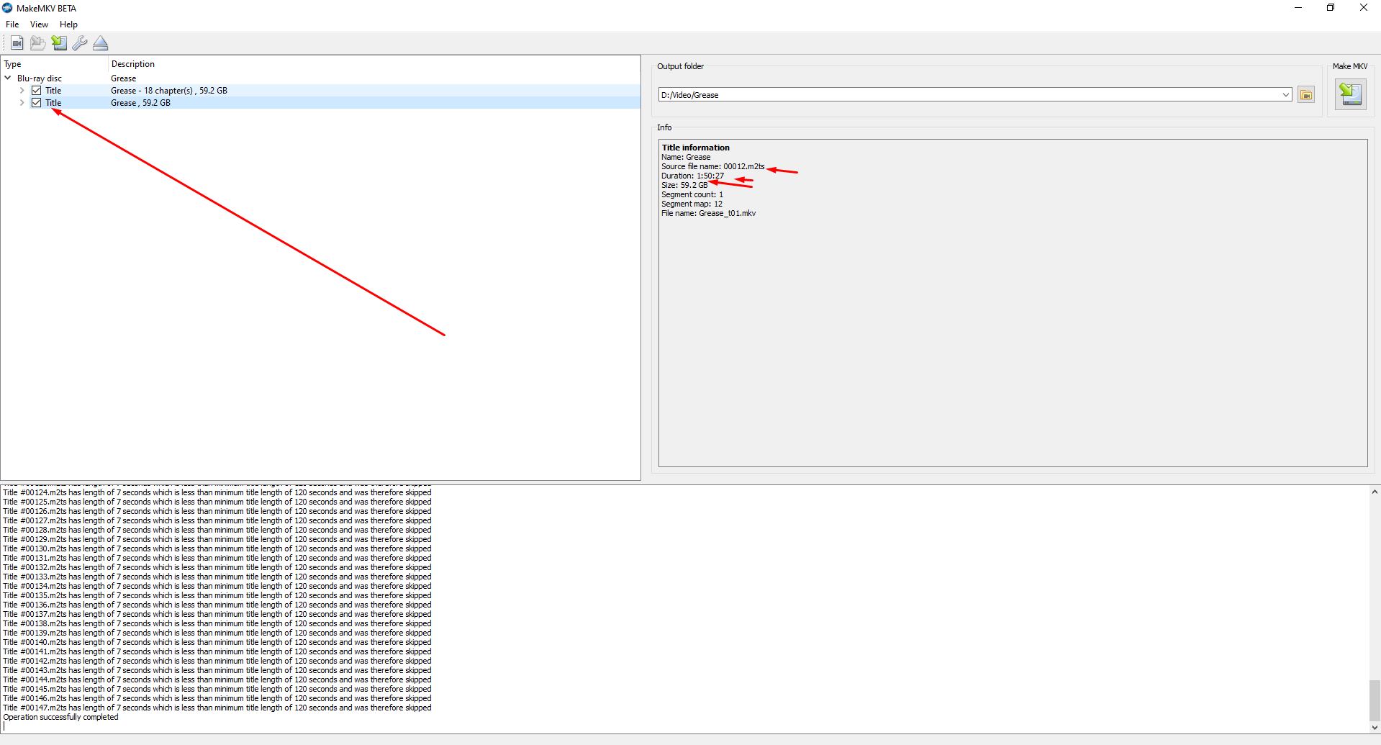The width and height of the screenshot is (1381, 745).
Task: Click the "Segment count: 1" info line
Action: point(692,194)
